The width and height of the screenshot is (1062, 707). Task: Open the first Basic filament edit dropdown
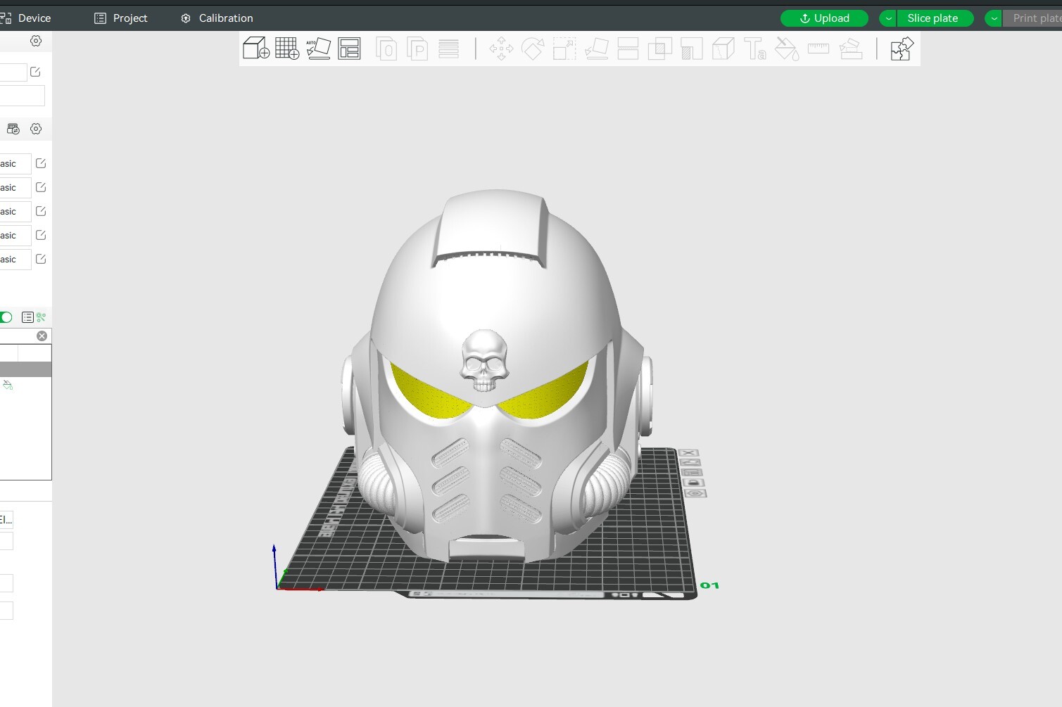tap(40, 163)
